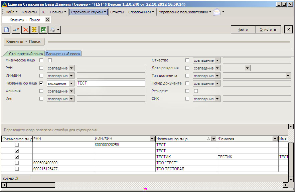Viewport: 295px width, 192px height.
Task: Click the yellow merge icon in toolbar
Action: [34, 30]
